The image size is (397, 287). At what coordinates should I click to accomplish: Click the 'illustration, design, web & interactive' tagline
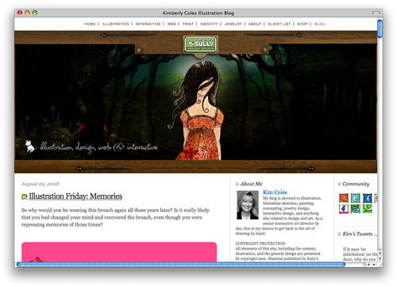coord(98,147)
